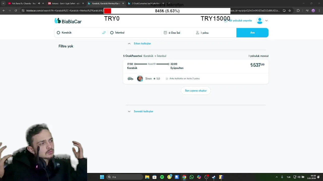The width and height of the screenshot is (323, 181).
Task: Open the ₺537 ride price
Action: (x=257, y=65)
